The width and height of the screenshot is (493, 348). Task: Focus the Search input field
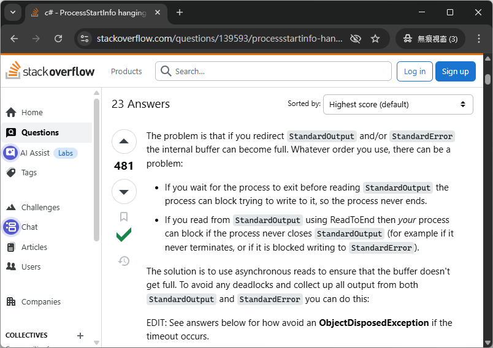(x=279, y=71)
